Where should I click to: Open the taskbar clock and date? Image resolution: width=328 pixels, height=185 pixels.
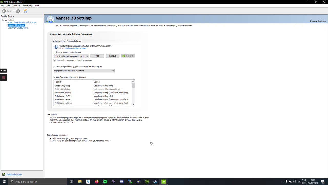pyautogui.click(x=313, y=182)
